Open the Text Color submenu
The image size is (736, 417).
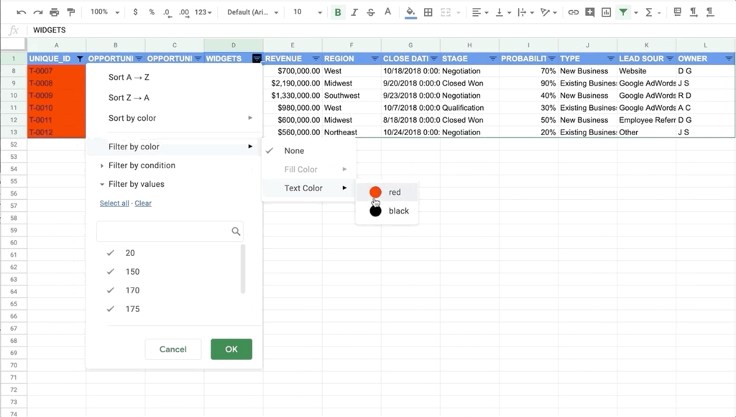coord(309,188)
